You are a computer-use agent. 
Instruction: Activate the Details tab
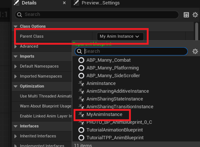point(29,3)
